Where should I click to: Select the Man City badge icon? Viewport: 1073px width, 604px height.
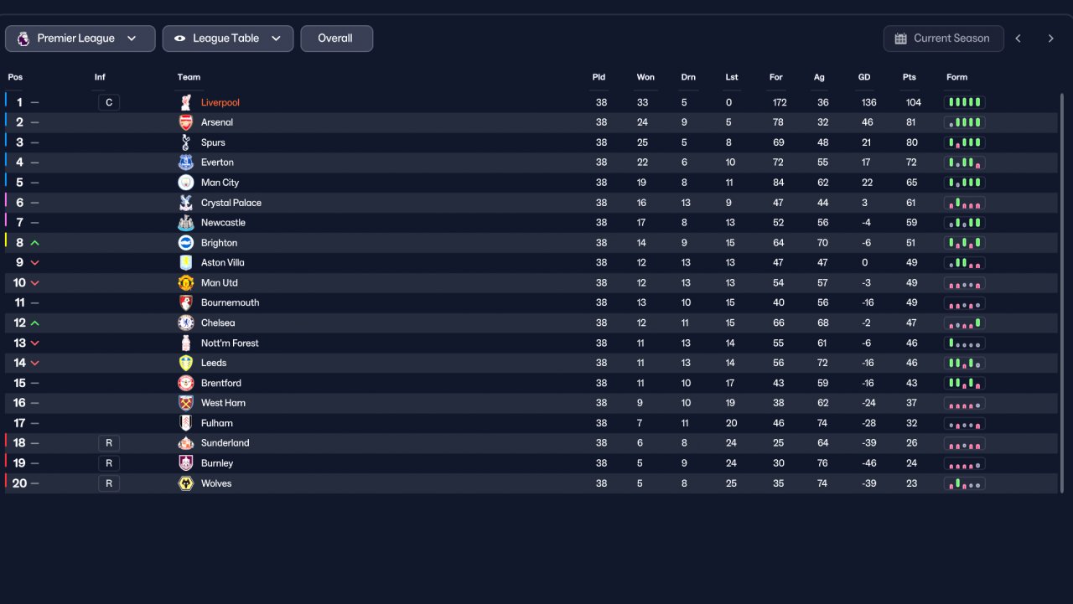[186, 183]
